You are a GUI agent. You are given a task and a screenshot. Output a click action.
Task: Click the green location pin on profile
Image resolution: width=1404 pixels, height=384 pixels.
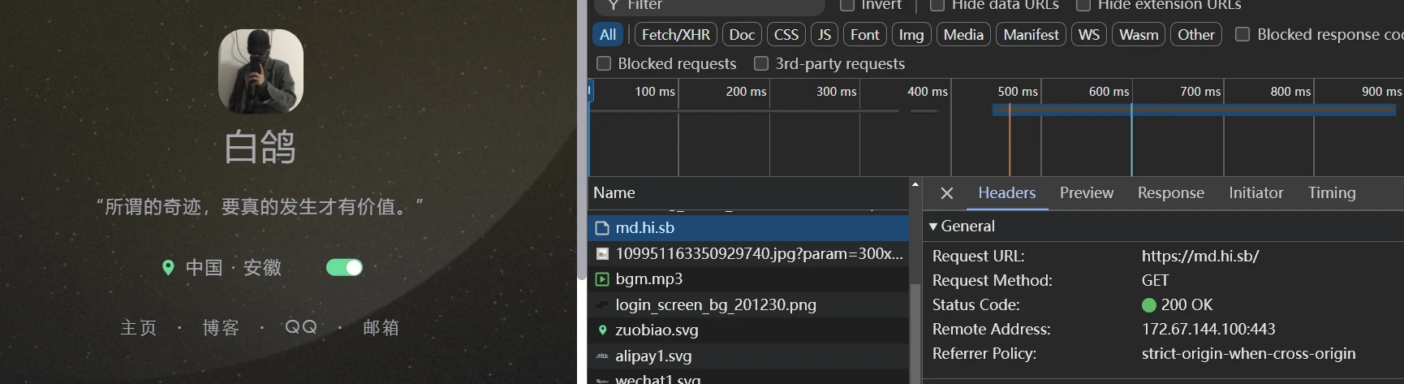coord(168,268)
